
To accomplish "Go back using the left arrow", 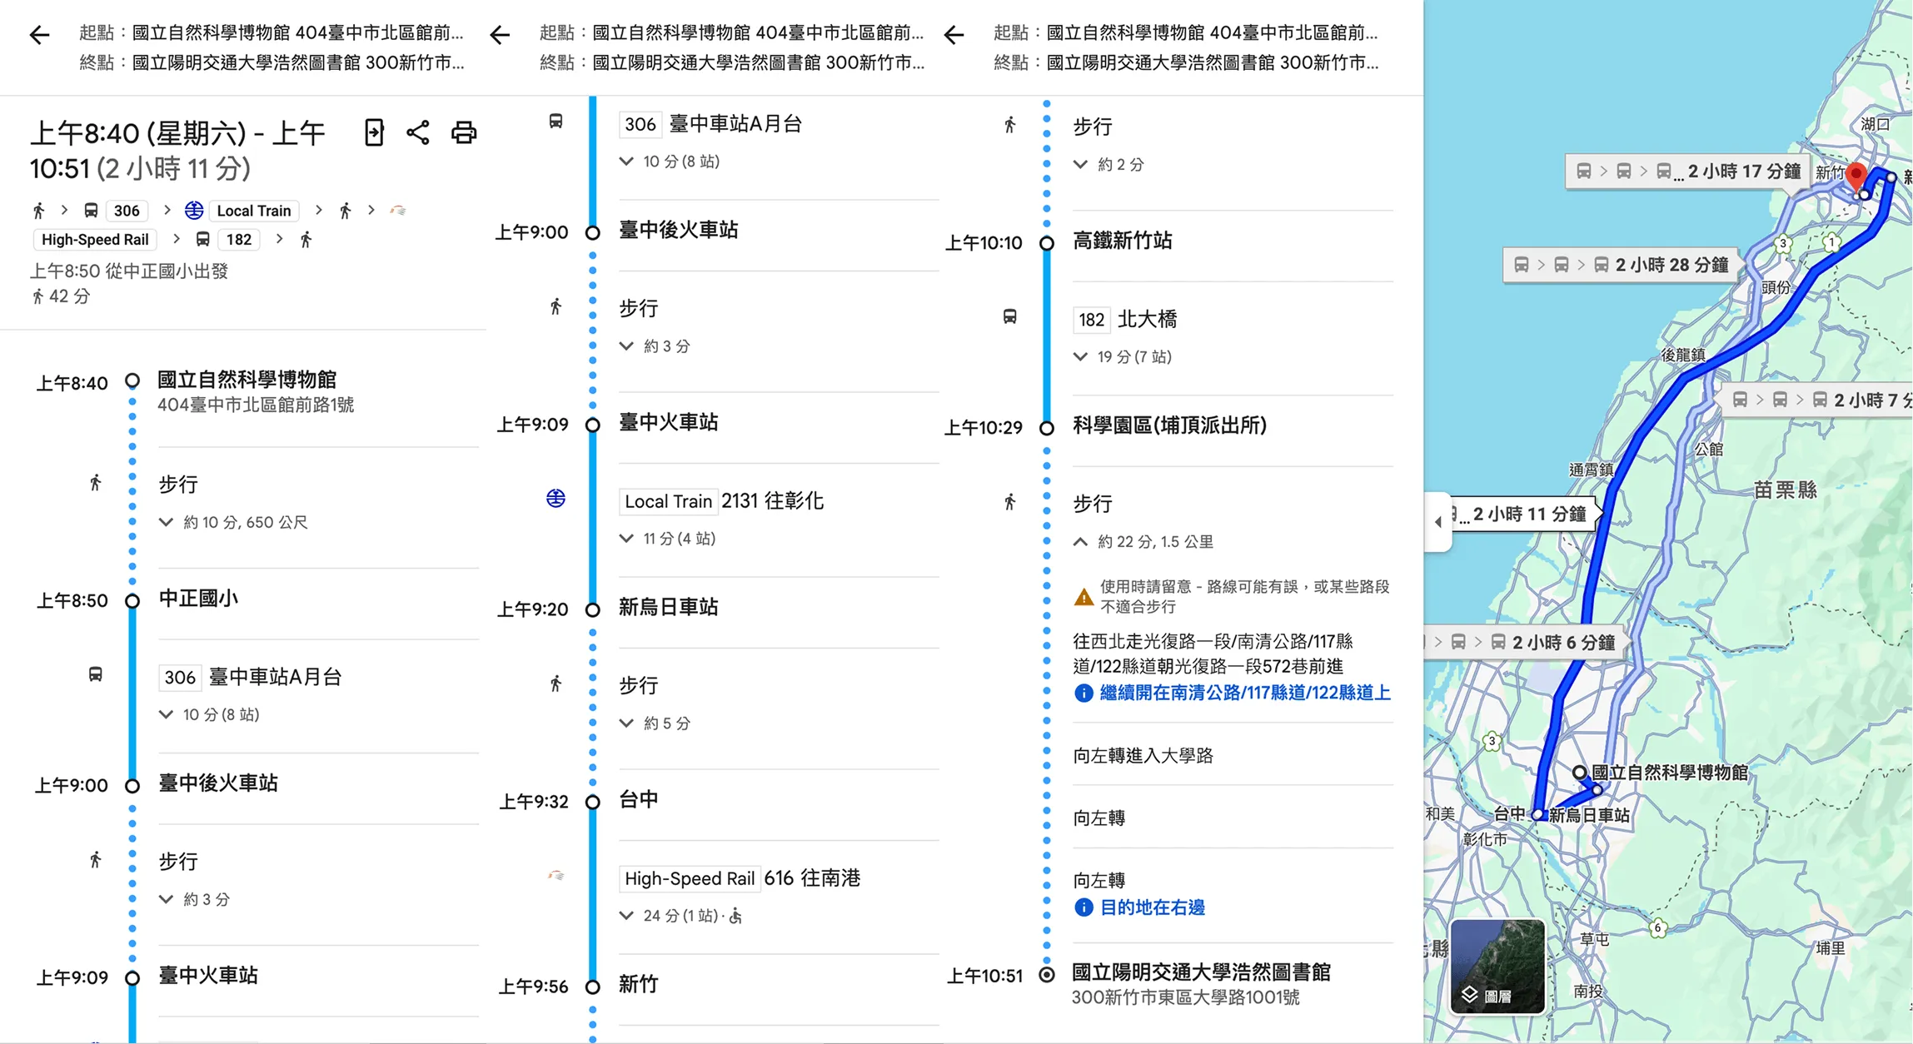I will tap(39, 33).
